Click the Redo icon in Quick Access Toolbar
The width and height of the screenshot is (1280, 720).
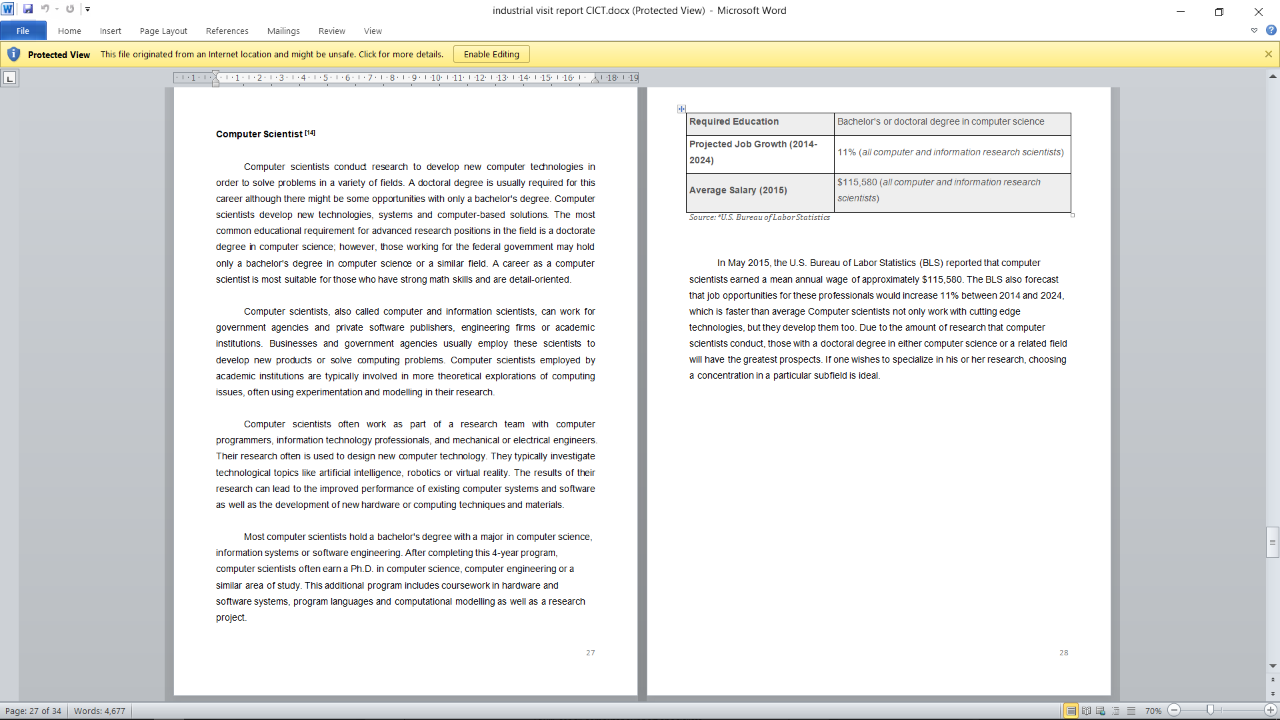pyautogui.click(x=70, y=9)
